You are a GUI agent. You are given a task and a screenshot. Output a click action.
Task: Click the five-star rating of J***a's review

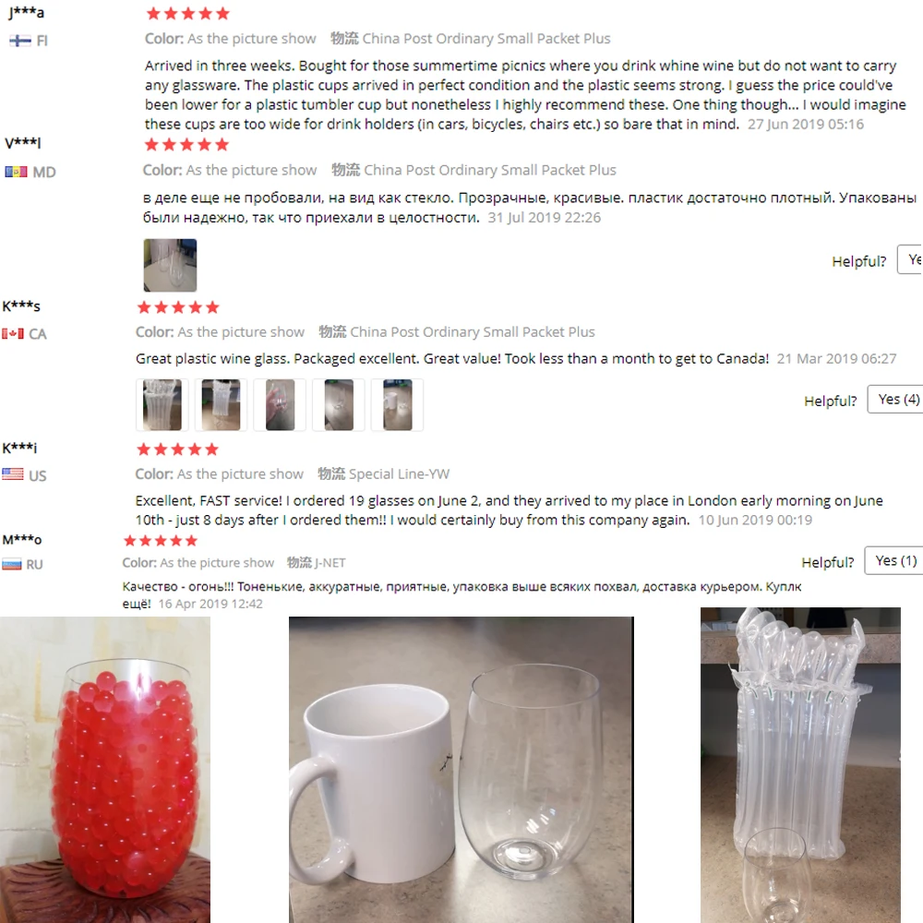(x=187, y=14)
